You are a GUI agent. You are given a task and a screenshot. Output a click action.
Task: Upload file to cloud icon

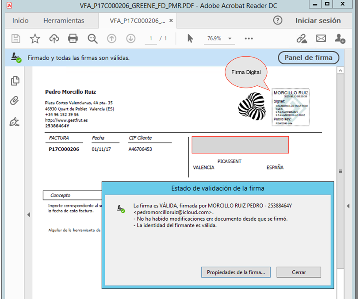click(x=54, y=38)
